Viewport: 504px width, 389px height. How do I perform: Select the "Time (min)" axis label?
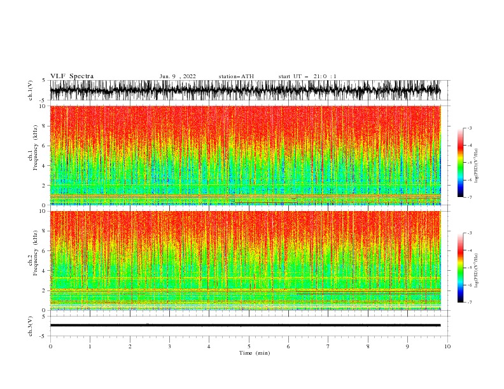pos(255,353)
